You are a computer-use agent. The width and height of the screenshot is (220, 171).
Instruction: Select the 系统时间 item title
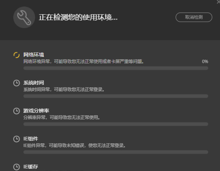tap(33, 83)
